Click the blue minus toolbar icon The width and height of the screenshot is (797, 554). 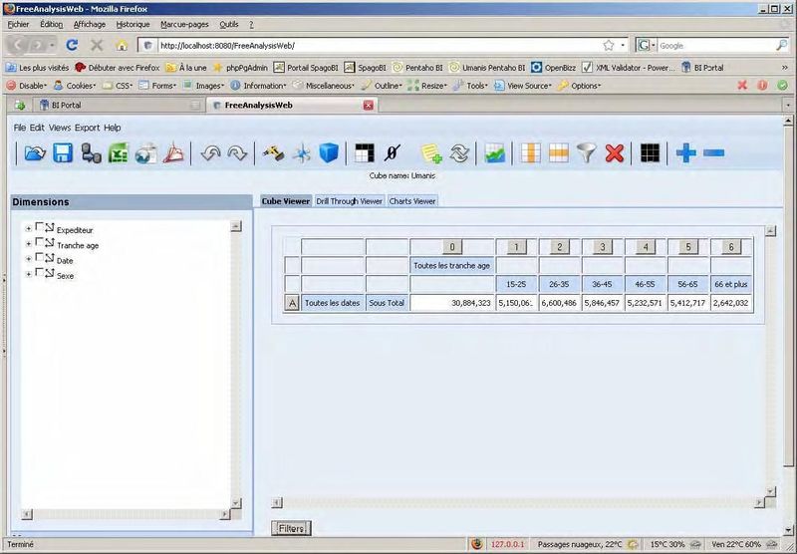[713, 152]
